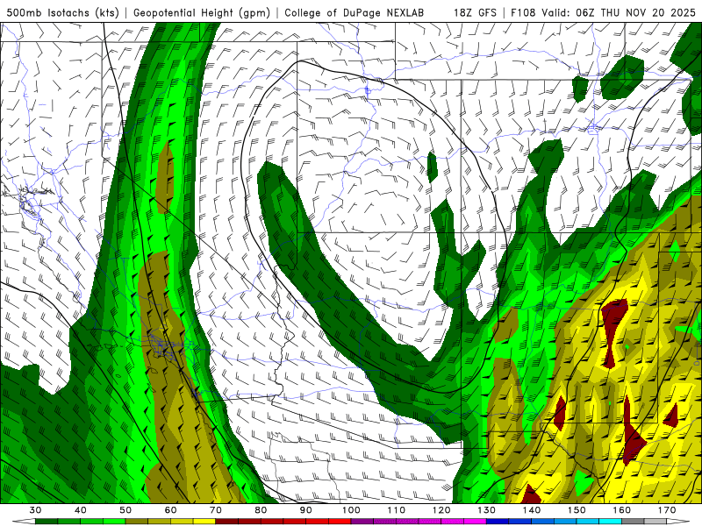Click the 140 label on the color scale

(532, 510)
